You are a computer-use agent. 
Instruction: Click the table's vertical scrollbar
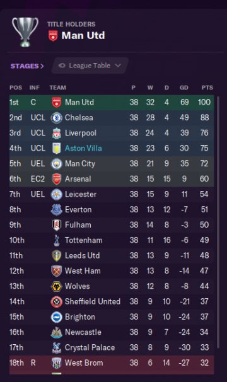[218, 222]
